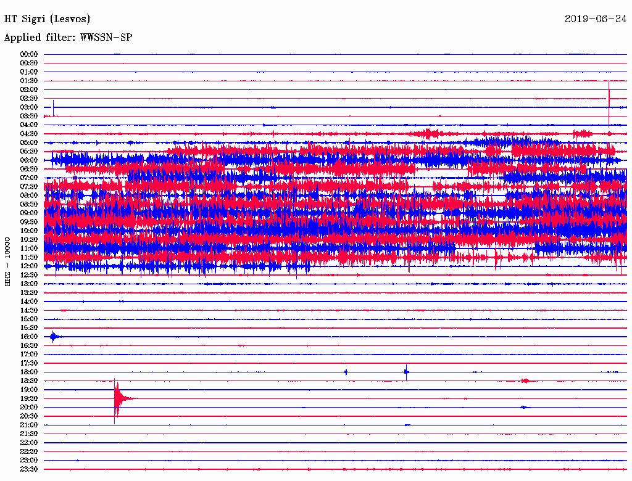Select the 00:00 time label
Screen dimensions: 632x481
coord(29,54)
